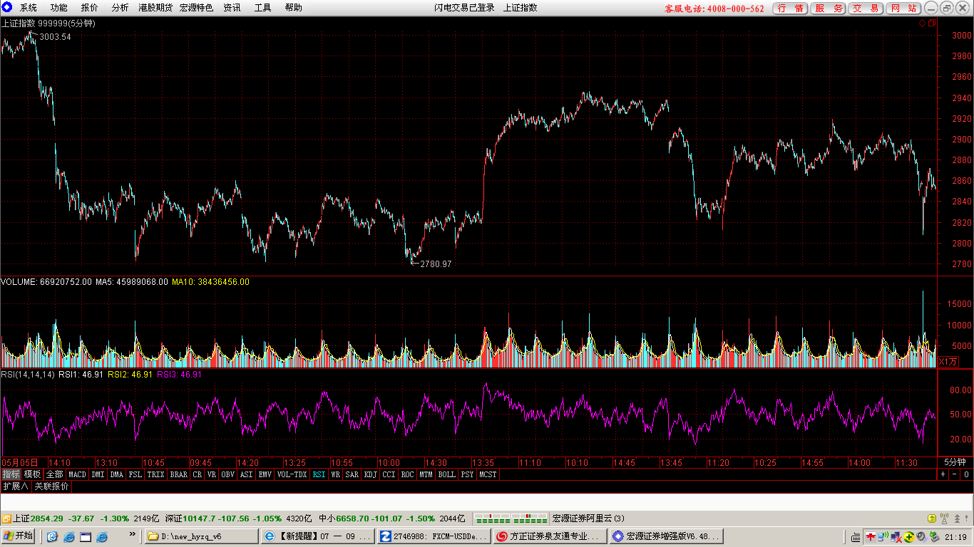
Task: Click the 上证指数 999999(5分钟) chart title
Action: tap(48, 23)
